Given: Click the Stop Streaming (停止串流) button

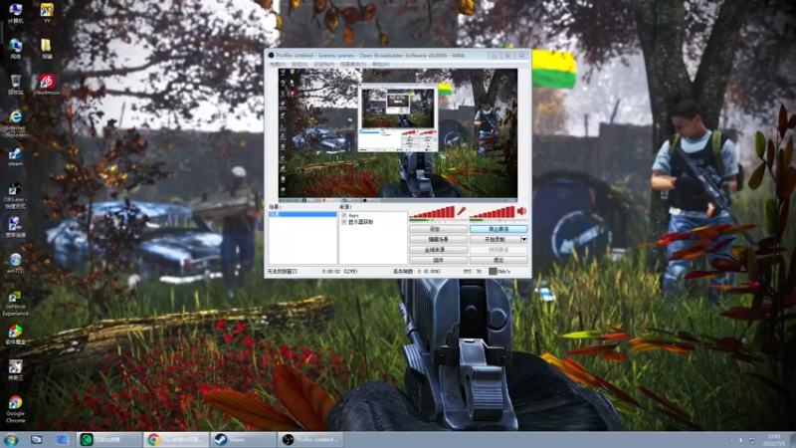Looking at the screenshot, I should point(498,229).
